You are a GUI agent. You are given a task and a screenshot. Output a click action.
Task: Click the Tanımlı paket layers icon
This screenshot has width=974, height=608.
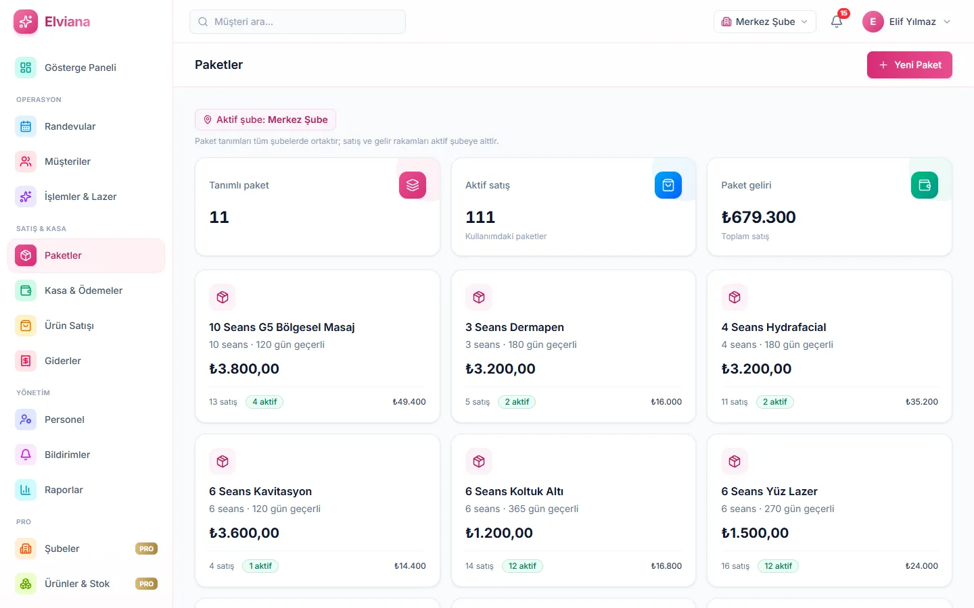tap(413, 185)
